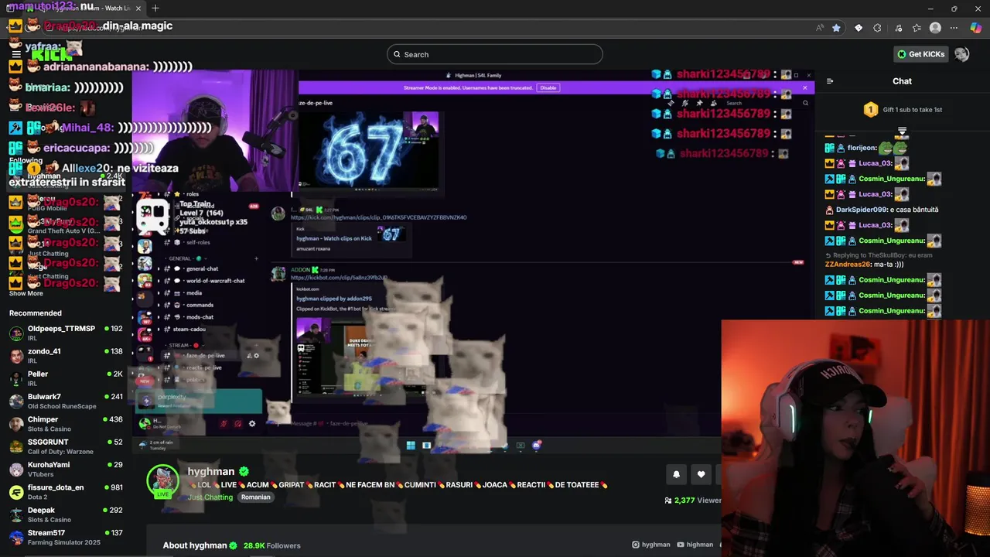Click Disable on streamed Discord Streamer Mode banner
This screenshot has width=990, height=557.
pyautogui.click(x=548, y=87)
